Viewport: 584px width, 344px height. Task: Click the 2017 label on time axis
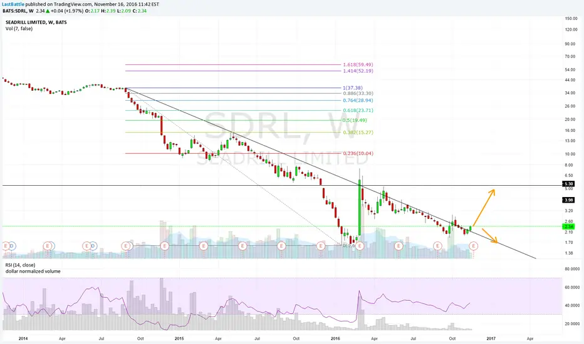pyautogui.click(x=491, y=339)
